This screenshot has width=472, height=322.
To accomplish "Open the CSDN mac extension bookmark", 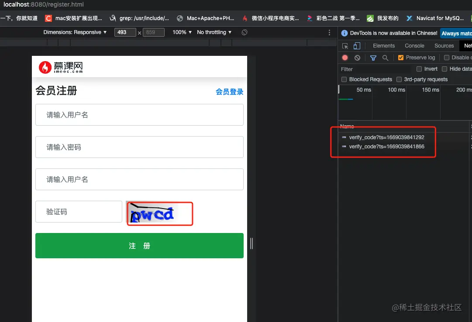I will 74,18.
